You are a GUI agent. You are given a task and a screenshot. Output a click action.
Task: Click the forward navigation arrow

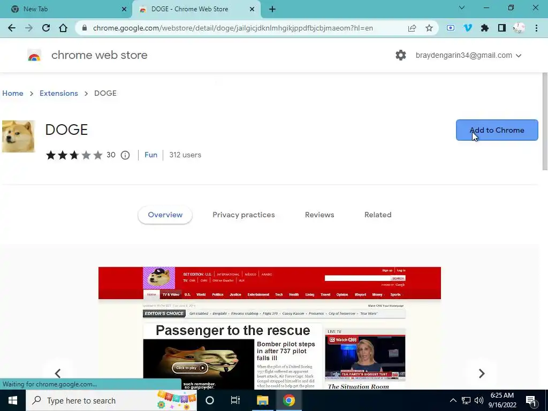29,28
